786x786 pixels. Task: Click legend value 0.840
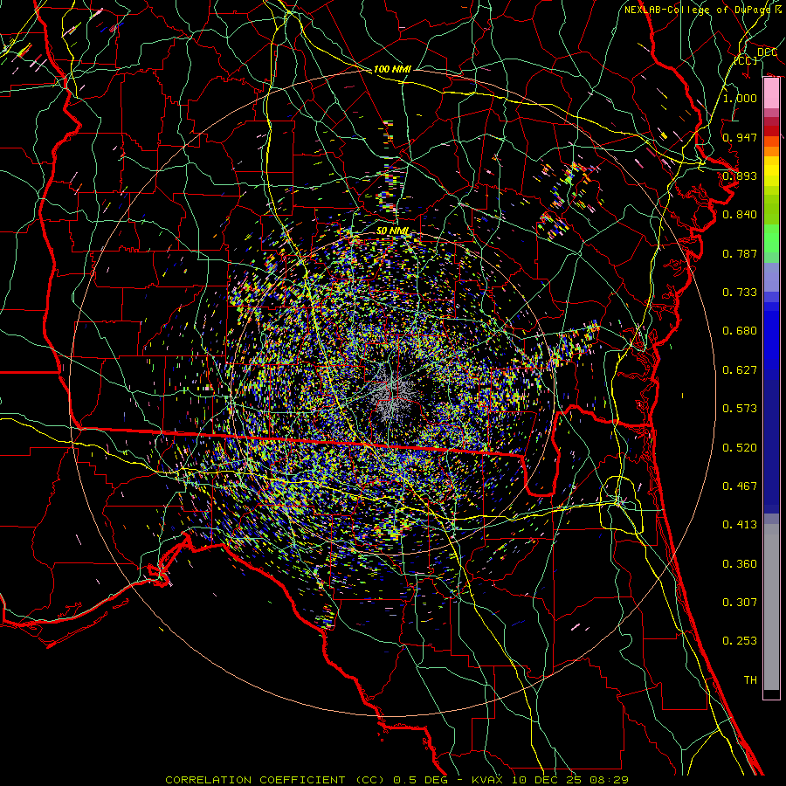tap(740, 215)
